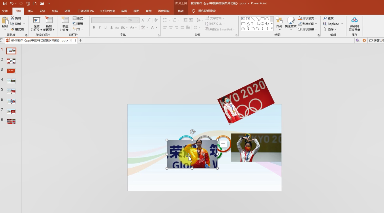
Task: Open the File tab (文件)
Action: pos(5,11)
